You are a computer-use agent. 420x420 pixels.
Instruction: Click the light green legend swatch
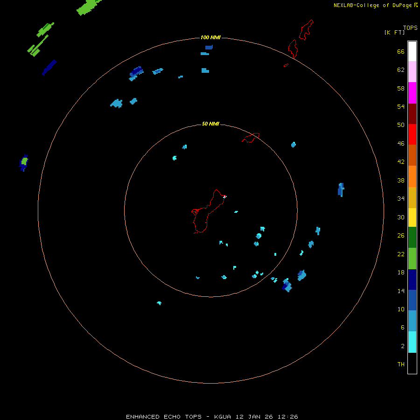412,259
